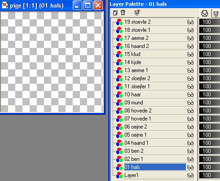This screenshot has height=181, width=220.
Task: Hide the 15 klud layer via glasses toggle
Action: pyautogui.click(x=190, y=54)
